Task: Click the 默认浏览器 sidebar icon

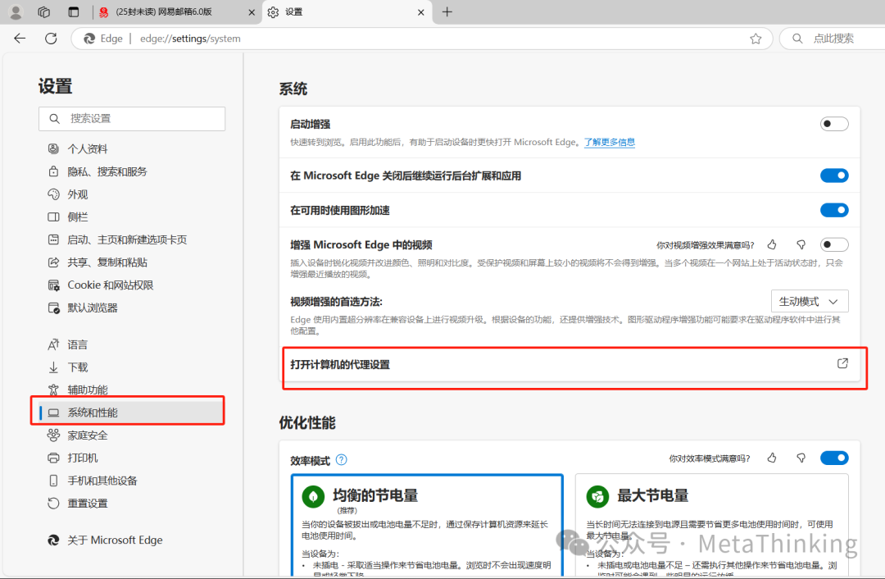Action: point(53,308)
